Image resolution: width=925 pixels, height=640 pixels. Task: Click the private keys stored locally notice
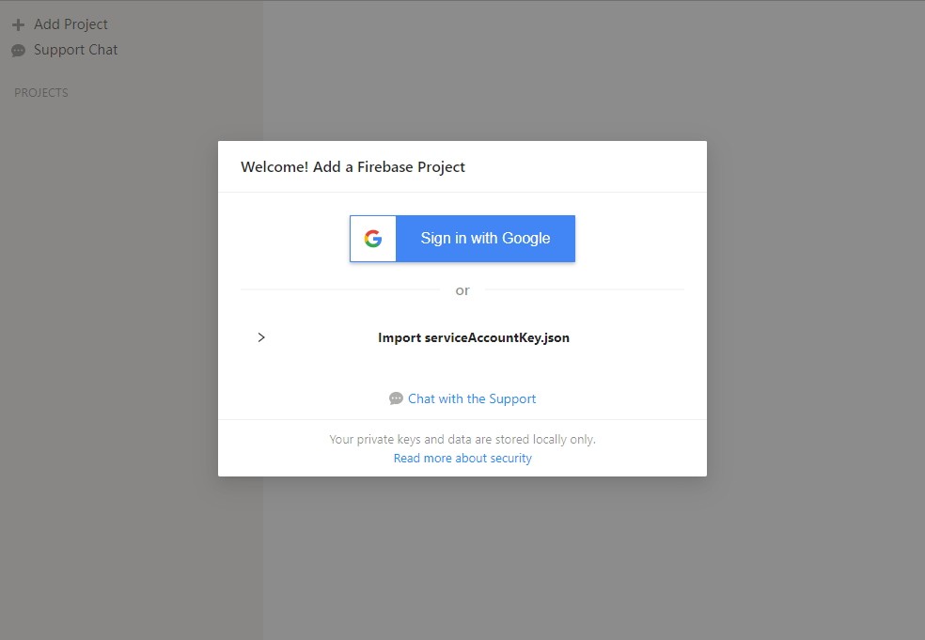(462, 440)
